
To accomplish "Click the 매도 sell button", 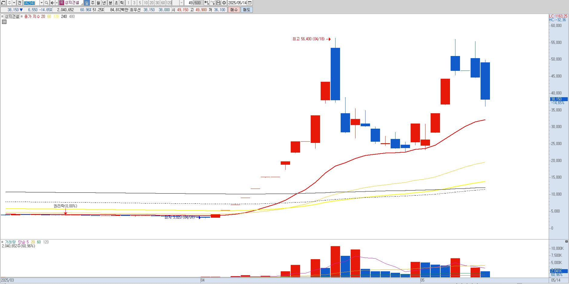I will (247, 10).
